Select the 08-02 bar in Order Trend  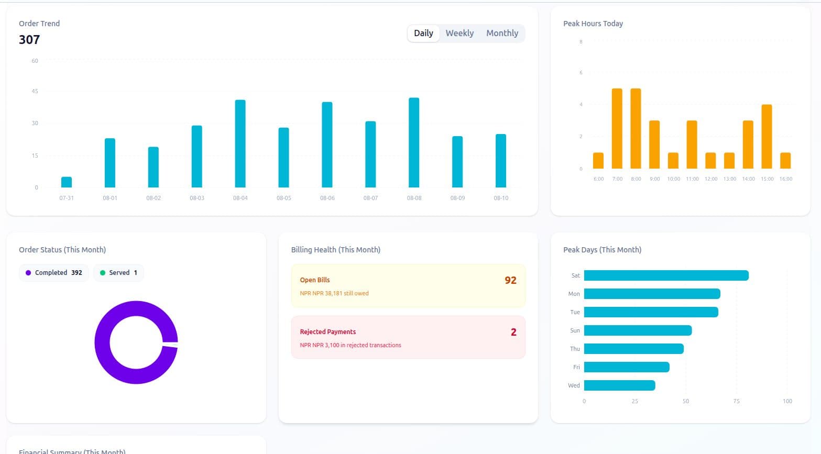coord(154,167)
